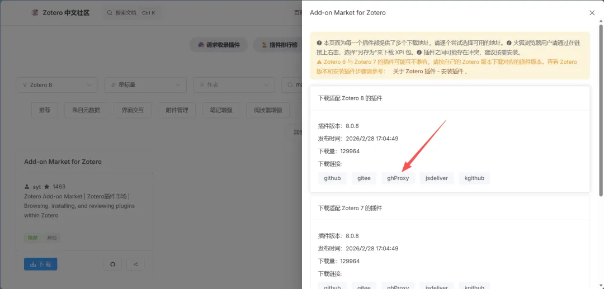Click the 插件排行榜 button

[x=278, y=45]
